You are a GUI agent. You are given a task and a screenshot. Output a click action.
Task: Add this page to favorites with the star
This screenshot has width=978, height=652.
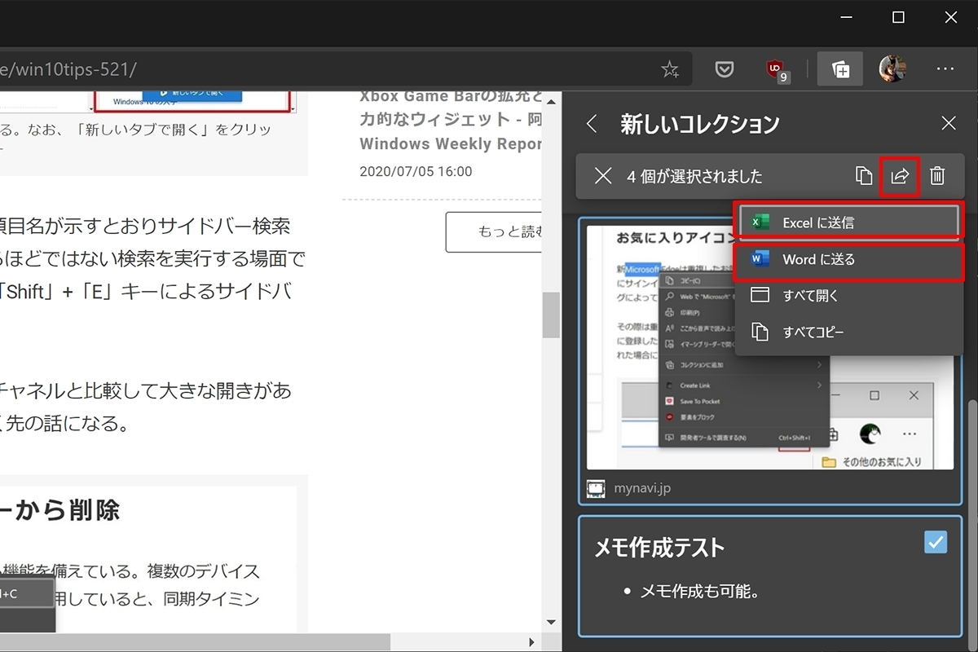(670, 69)
